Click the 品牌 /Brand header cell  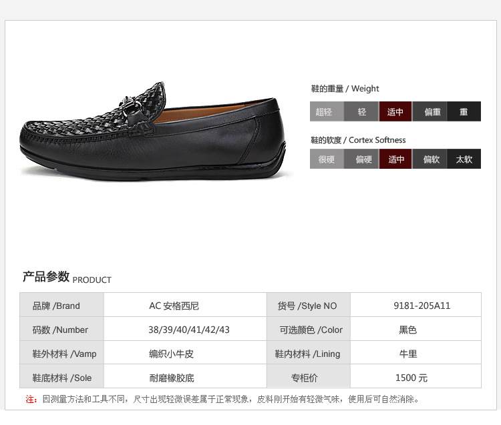tap(61, 305)
